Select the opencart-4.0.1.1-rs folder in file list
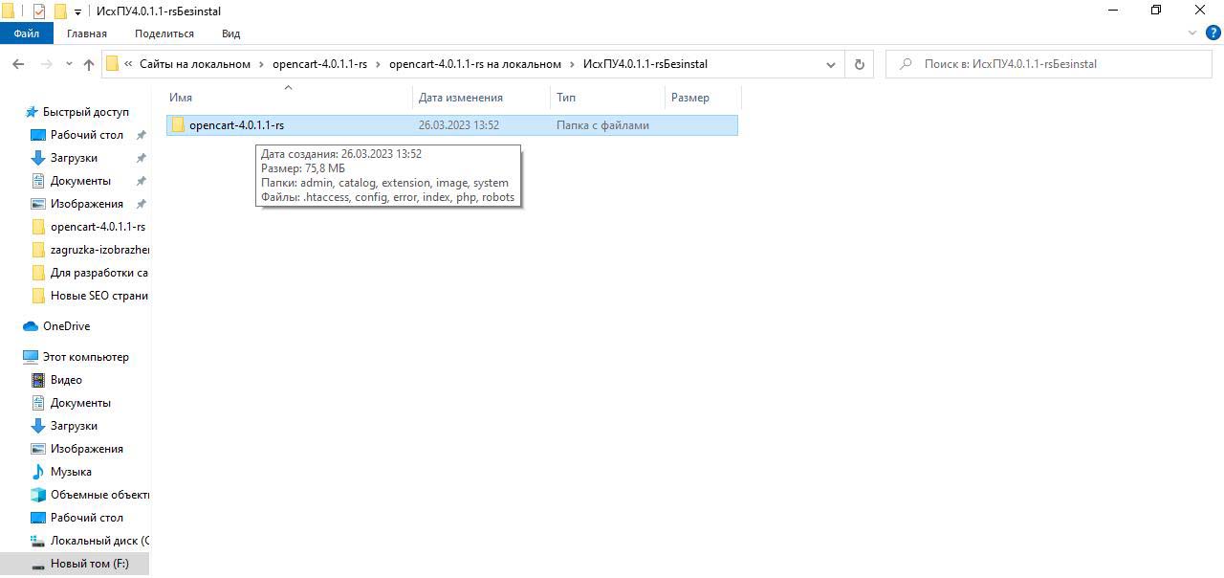Screen dimensions: 1224x578 tap(236, 125)
